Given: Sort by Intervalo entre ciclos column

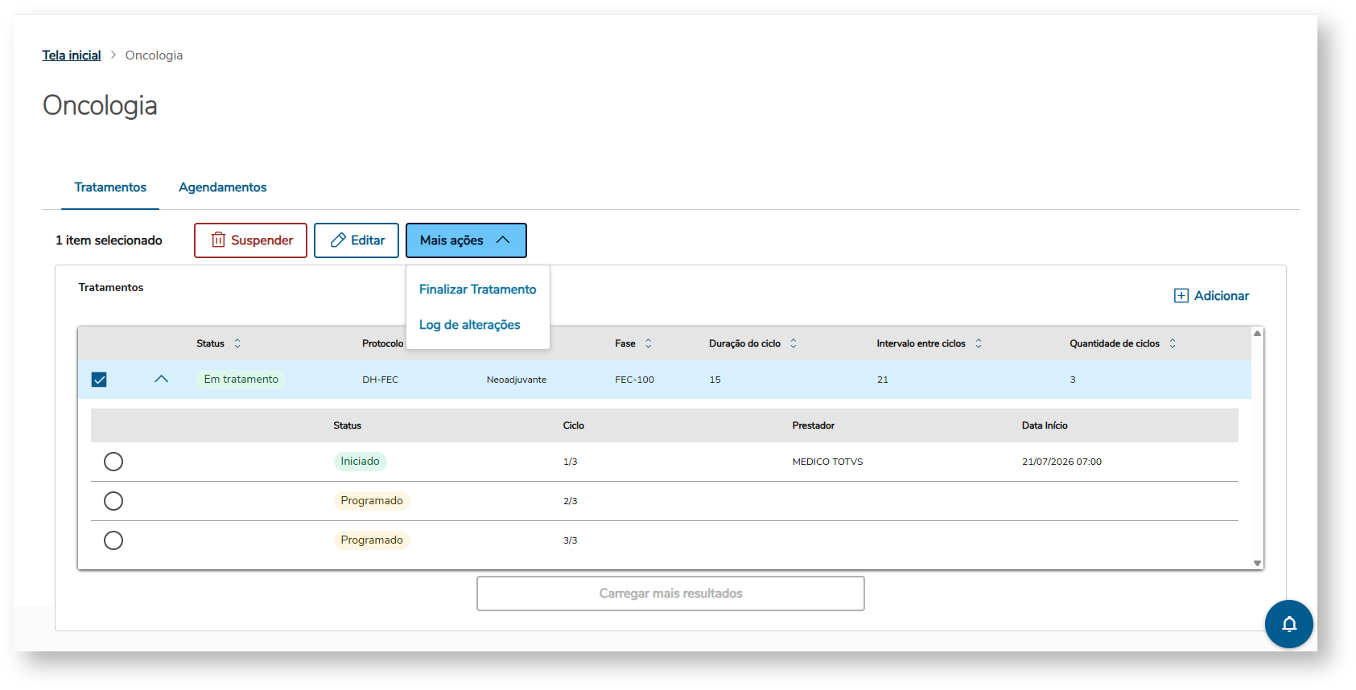Looking at the screenshot, I should [979, 343].
